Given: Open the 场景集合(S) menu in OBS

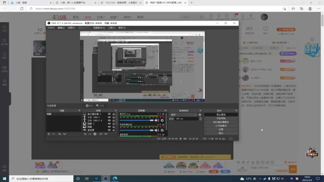Looking at the screenshot, I should tap(99, 28).
